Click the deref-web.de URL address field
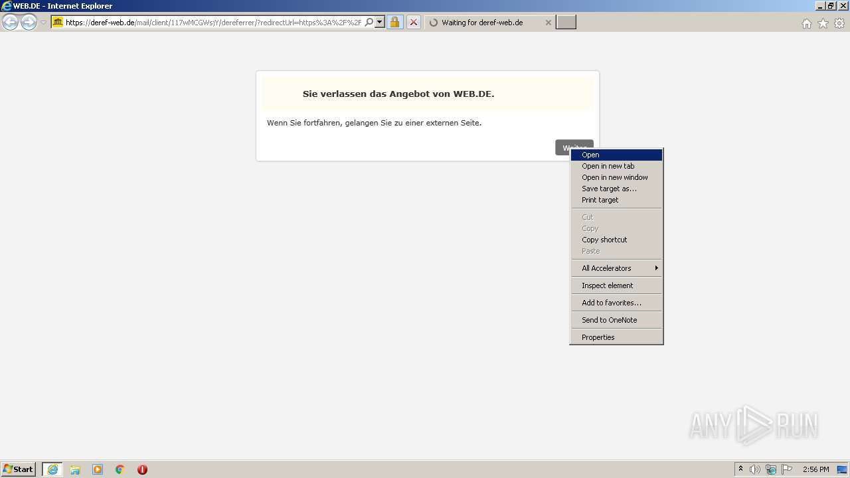This screenshot has width=850, height=478. tap(214, 22)
